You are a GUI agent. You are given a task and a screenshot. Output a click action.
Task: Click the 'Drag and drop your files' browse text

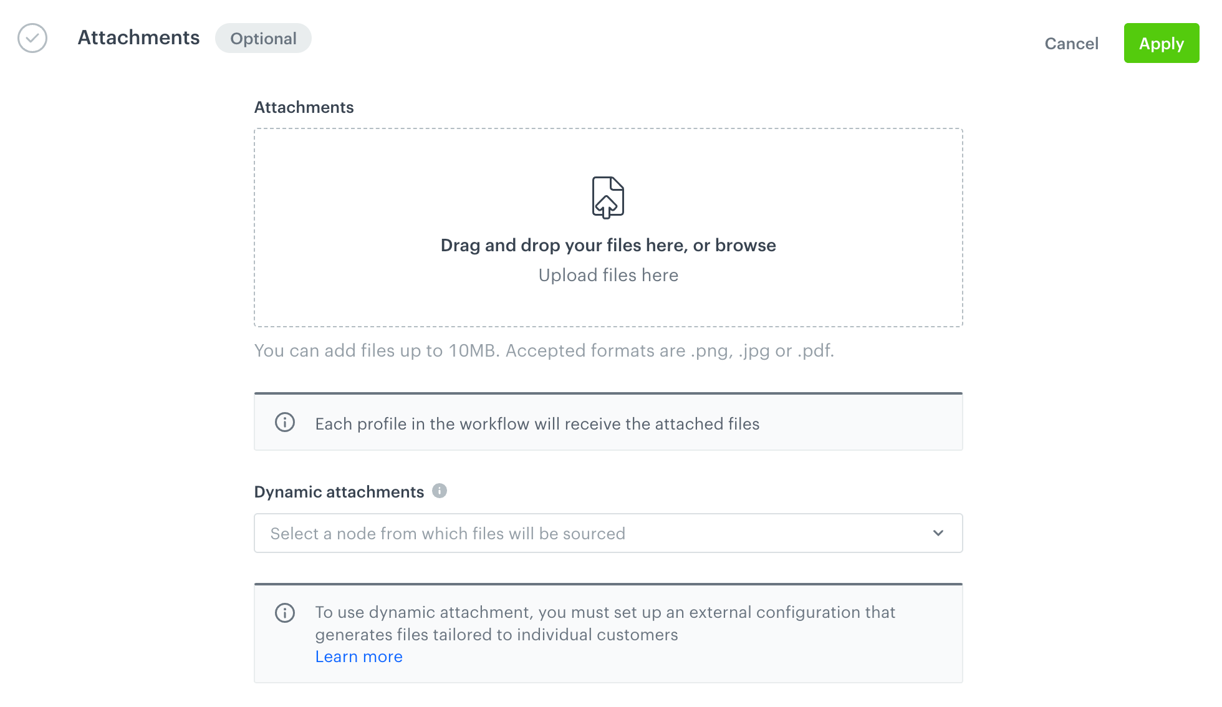(608, 245)
